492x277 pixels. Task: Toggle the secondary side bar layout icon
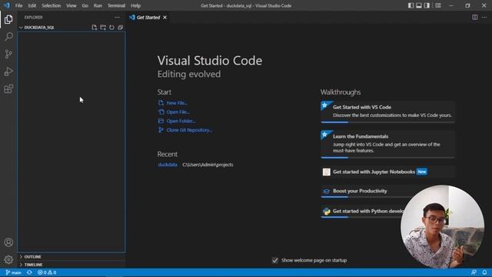(x=427, y=5)
